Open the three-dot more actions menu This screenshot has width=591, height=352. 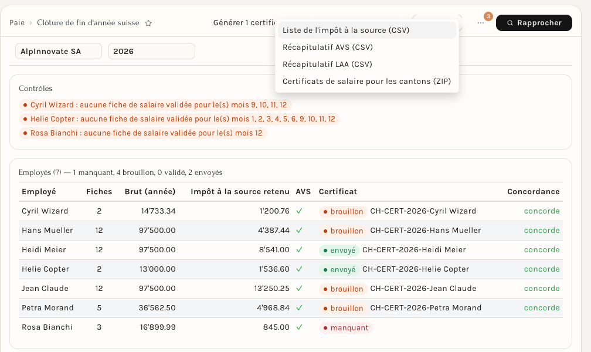pyautogui.click(x=481, y=23)
